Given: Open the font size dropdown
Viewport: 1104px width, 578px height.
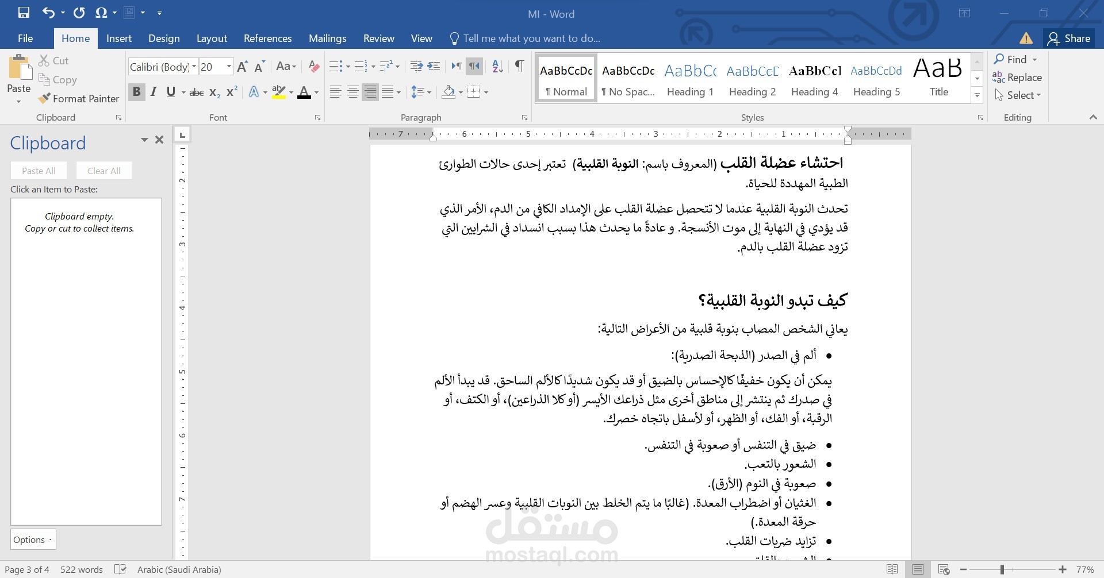Looking at the screenshot, I should coord(229,67).
